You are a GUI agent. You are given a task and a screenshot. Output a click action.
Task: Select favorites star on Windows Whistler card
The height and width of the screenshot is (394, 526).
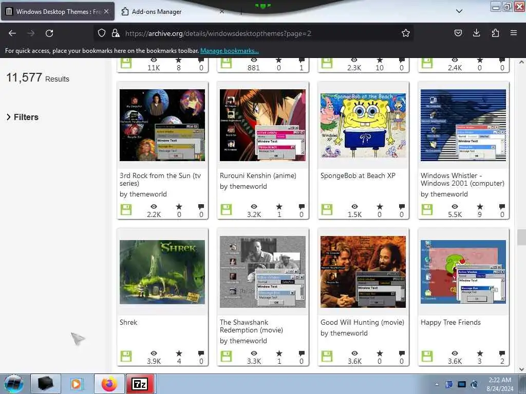coord(480,206)
